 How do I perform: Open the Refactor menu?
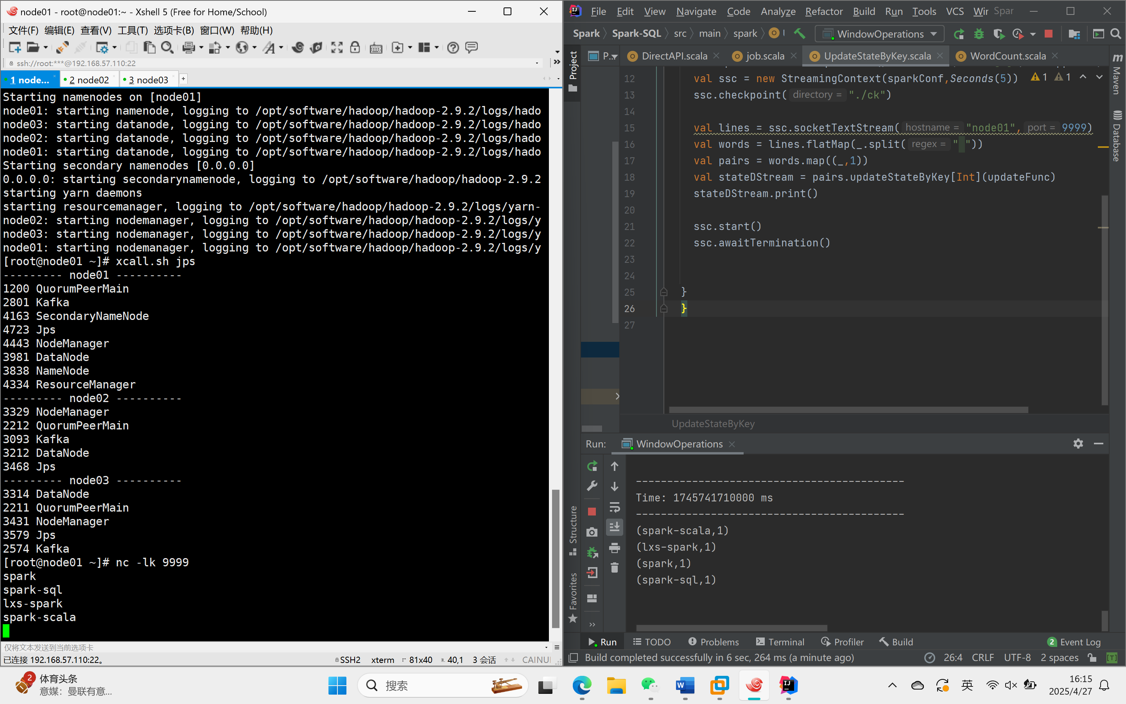pos(823,11)
